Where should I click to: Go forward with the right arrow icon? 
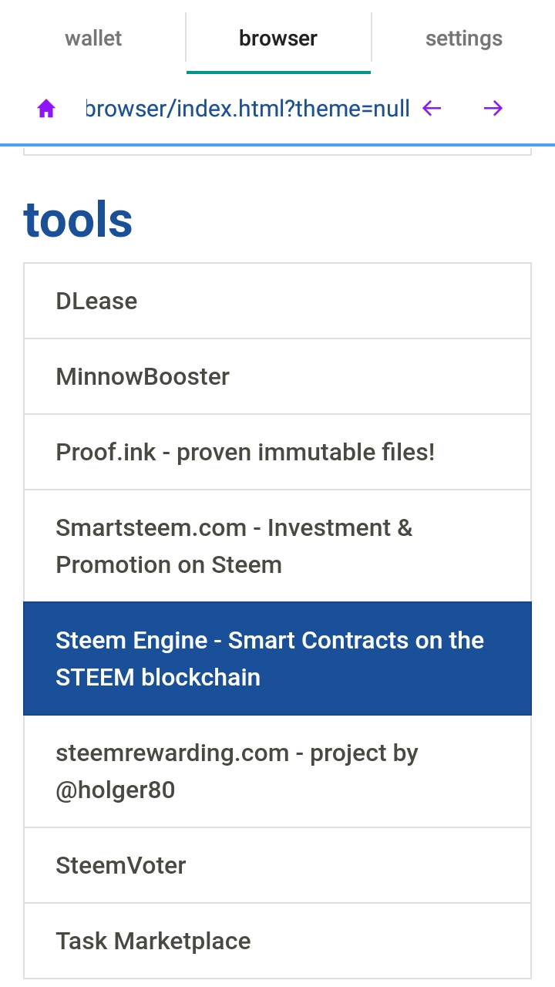(493, 108)
